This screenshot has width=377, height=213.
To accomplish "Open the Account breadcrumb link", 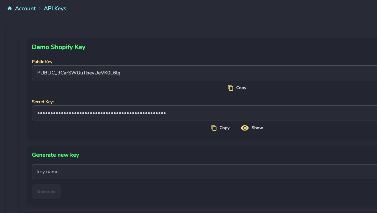I will (25, 8).
